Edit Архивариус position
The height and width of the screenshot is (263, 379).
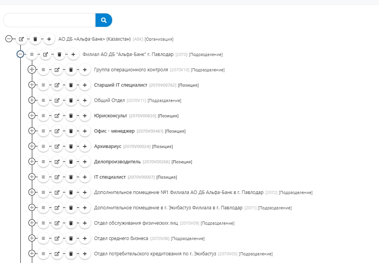[57, 146]
